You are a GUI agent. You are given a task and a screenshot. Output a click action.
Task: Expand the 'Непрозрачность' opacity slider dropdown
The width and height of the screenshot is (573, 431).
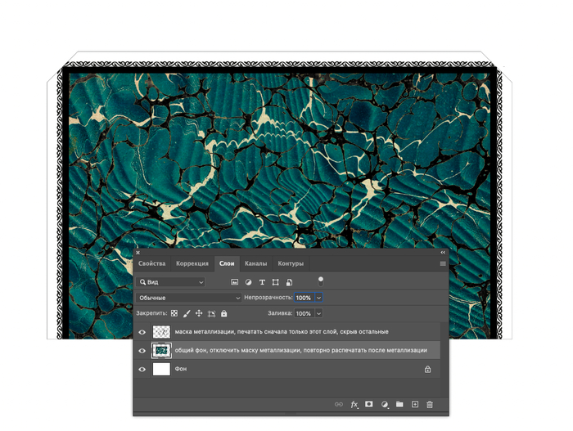pyautogui.click(x=318, y=298)
